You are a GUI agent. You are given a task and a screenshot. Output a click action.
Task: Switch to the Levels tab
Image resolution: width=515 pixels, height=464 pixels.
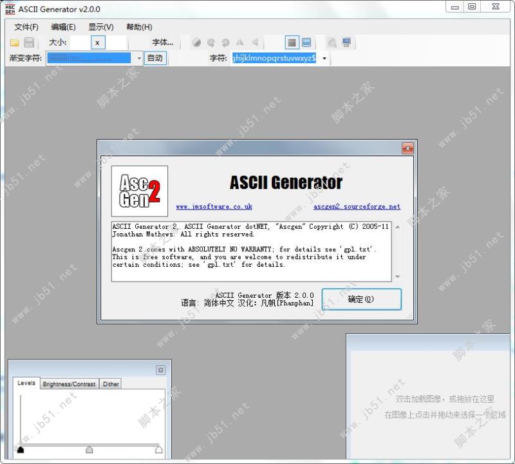pos(26,383)
